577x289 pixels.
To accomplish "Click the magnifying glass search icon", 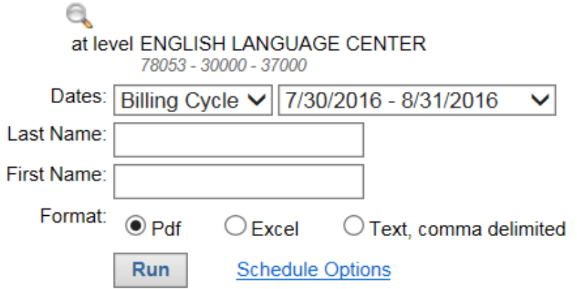I will 79,15.
